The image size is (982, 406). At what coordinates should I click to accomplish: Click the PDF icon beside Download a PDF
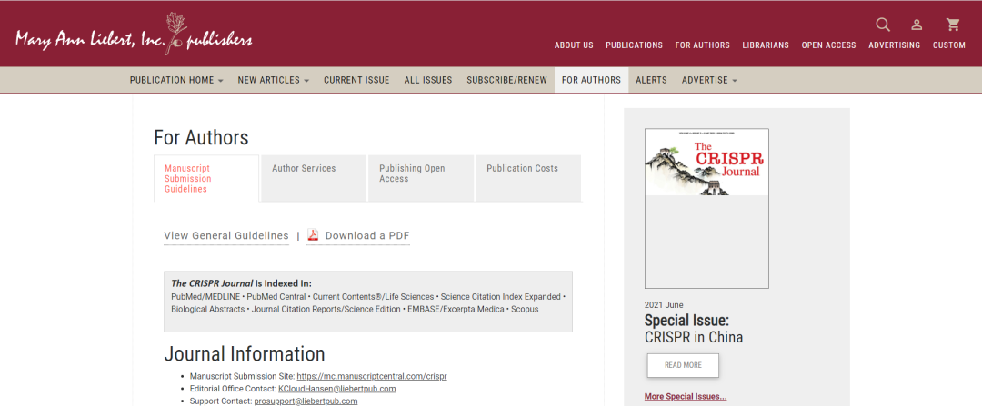pyautogui.click(x=313, y=235)
